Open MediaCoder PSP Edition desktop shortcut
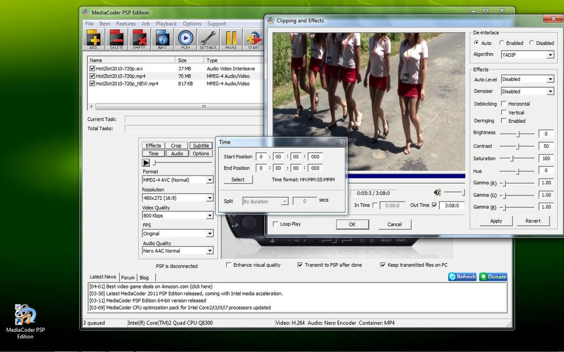The image size is (564, 352). click(25, 321)
